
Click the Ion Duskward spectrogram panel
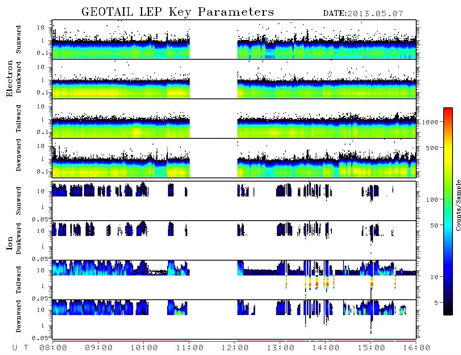pyautogui.click(x=234, y=240)
